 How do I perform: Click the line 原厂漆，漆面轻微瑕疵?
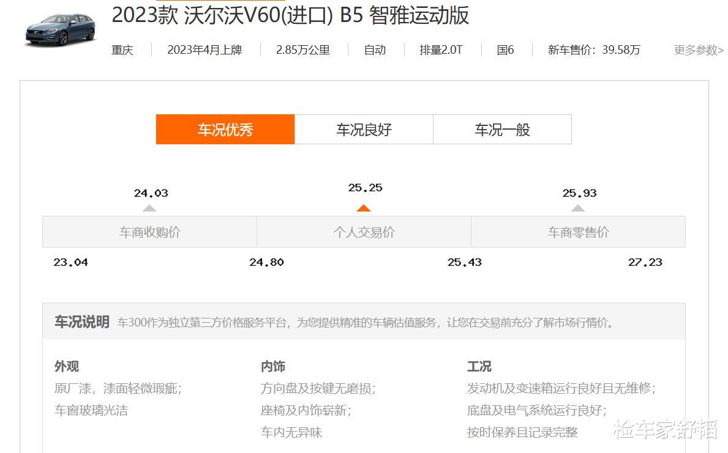click(x=118, y=389)
